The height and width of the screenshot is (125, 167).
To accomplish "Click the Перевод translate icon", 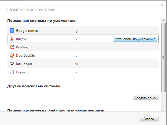I will 12,72.
